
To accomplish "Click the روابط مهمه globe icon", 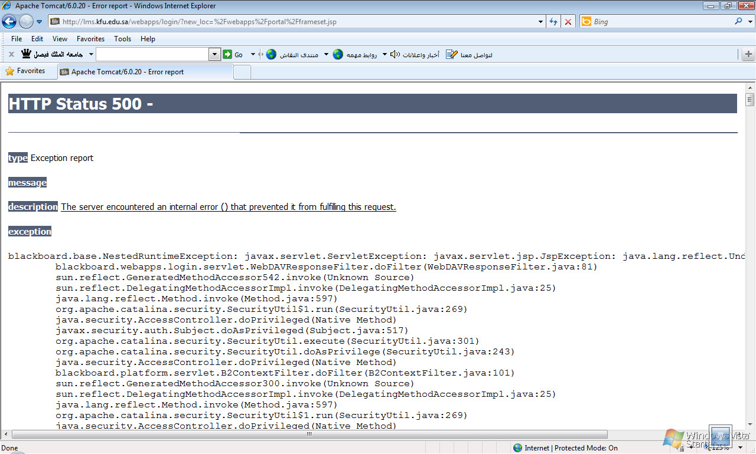I will click(338, 54).
